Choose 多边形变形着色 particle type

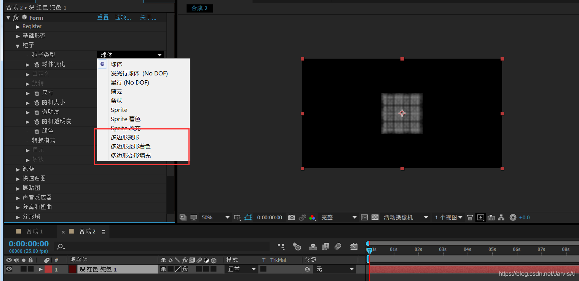[x=131, y=147]
